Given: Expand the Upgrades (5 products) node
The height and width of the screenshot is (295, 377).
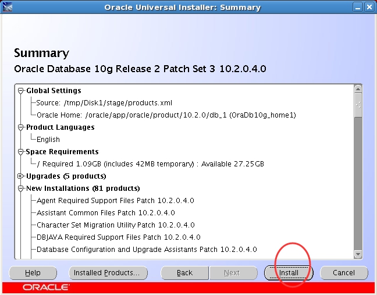Looking at the screenshot, I should pyautogui.click(x=21, y=176).
